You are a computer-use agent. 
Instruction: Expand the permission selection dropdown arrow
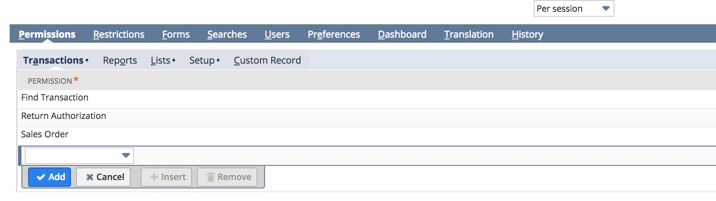(126, 155)
